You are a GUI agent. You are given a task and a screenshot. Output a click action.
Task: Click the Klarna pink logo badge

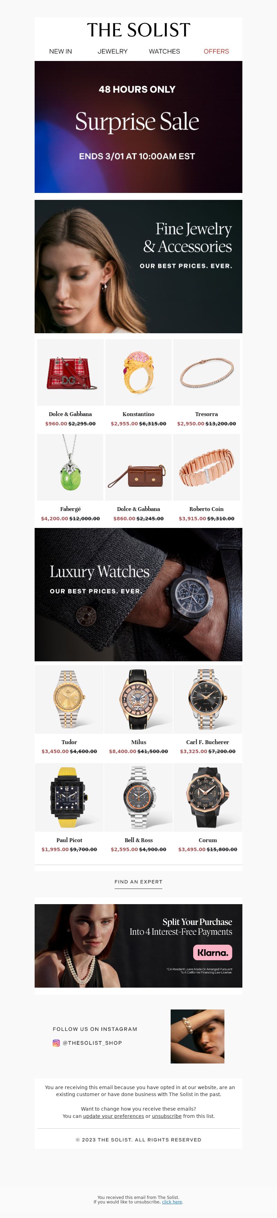[x=212, y=952]
